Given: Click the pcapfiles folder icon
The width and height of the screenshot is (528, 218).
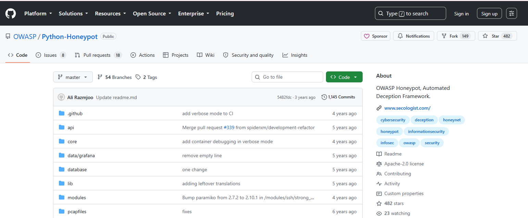Looking at the screenshot, I should [x=62, y=212].
